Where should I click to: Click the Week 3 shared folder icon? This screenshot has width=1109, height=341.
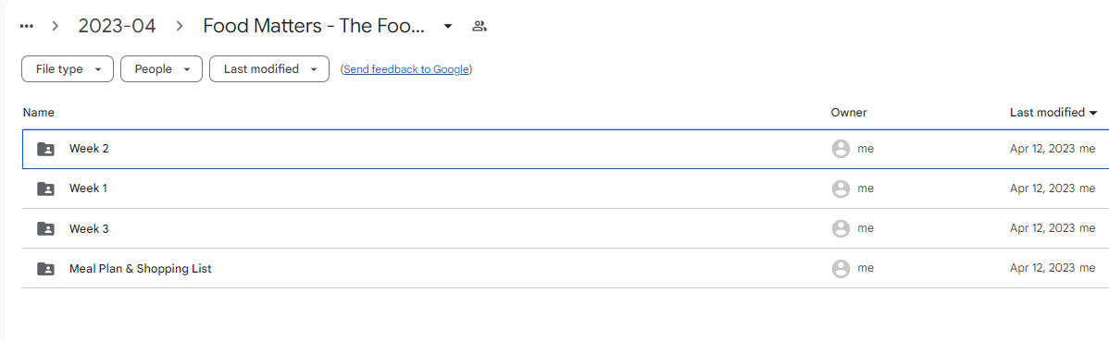coord(46,229)
